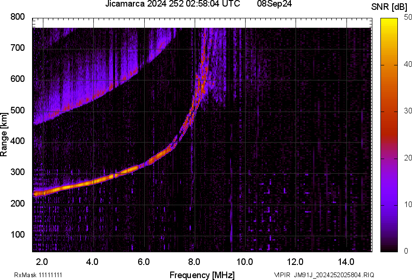Click the 'SNR [dB]' colorbar title

(x=389, y=7)
